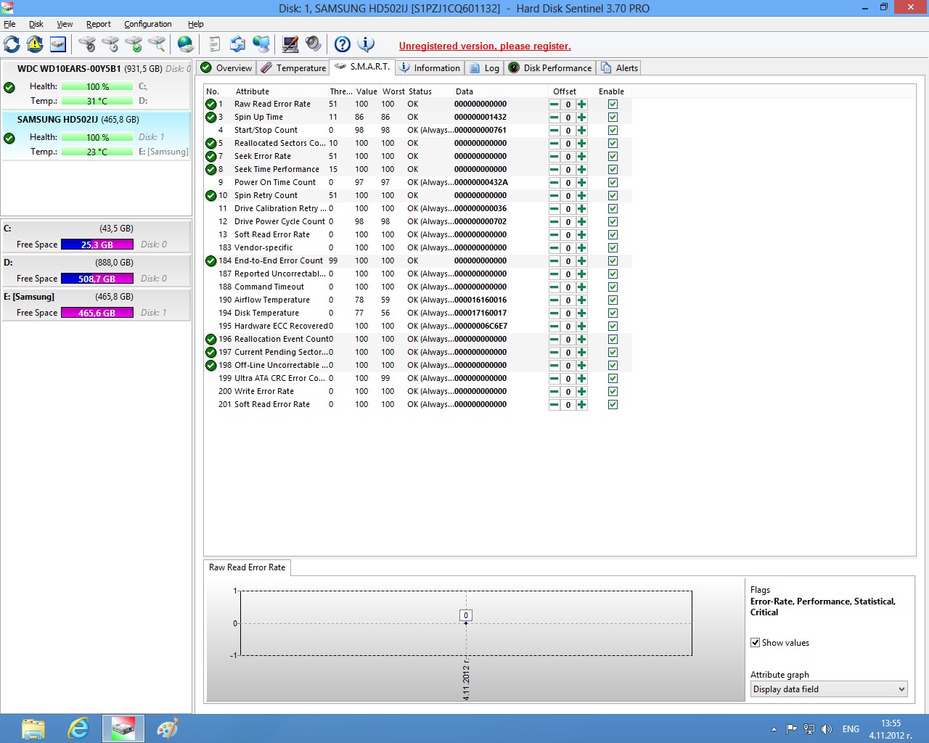Open the Configuration menu
929x743 pixels.
(x=147, y=24)
